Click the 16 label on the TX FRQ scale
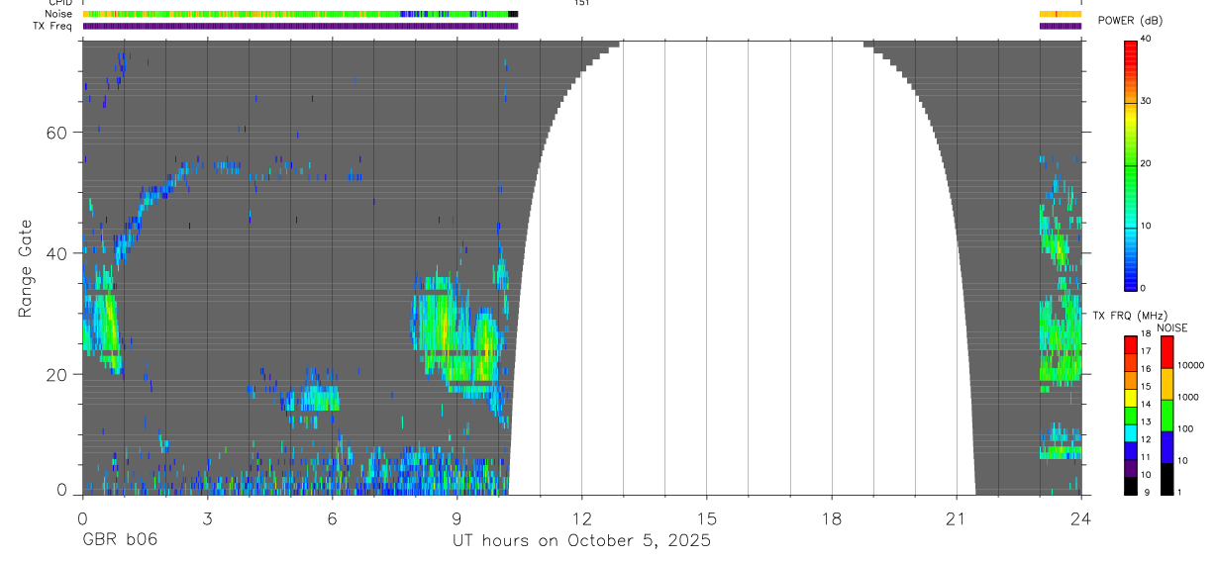Image resolution: width=1216 pixels, height=561 pixels. [x=1146, y=369]
